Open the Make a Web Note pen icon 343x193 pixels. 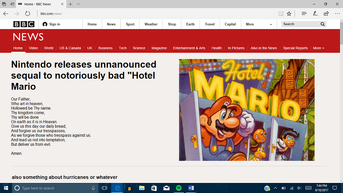click(x=315, y=14)
